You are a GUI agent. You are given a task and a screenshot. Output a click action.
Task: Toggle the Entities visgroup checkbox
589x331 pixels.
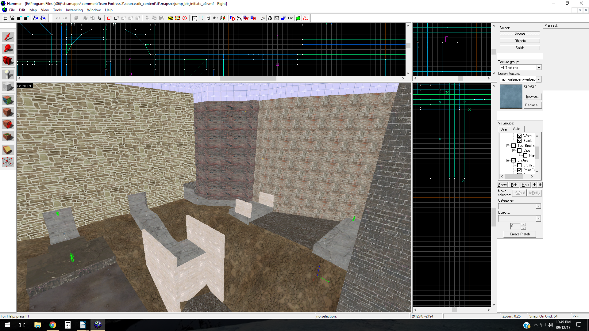(x=514, y=160)
